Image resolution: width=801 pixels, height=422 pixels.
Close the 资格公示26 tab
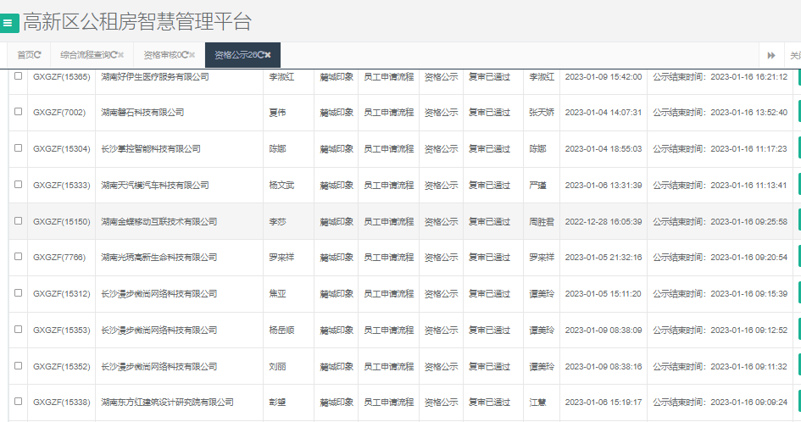click(268, 55)
